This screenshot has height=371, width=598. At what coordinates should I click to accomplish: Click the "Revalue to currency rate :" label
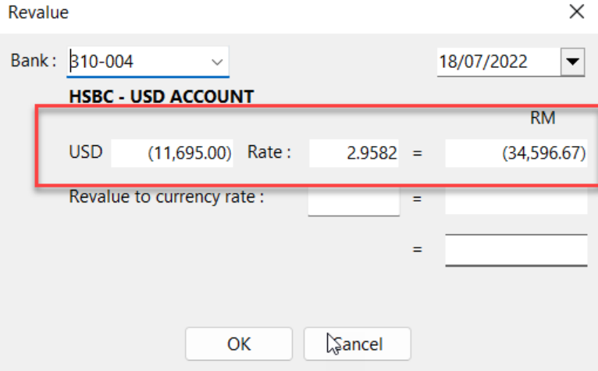pos(167,197)
